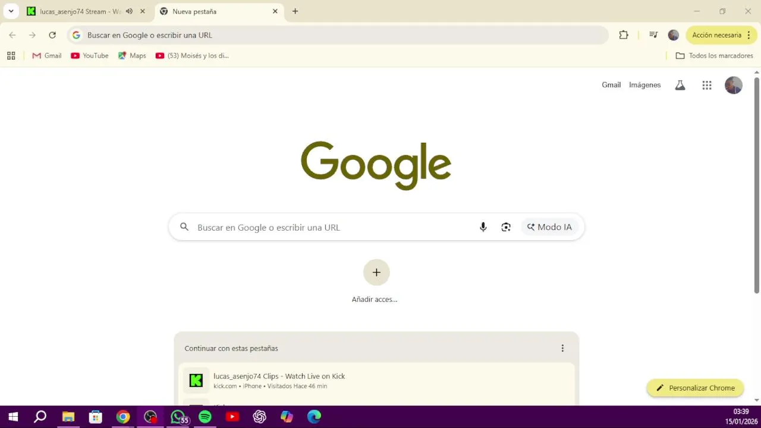
Task: Open Gmail link at top of Google page
Action: click(611, 85)
